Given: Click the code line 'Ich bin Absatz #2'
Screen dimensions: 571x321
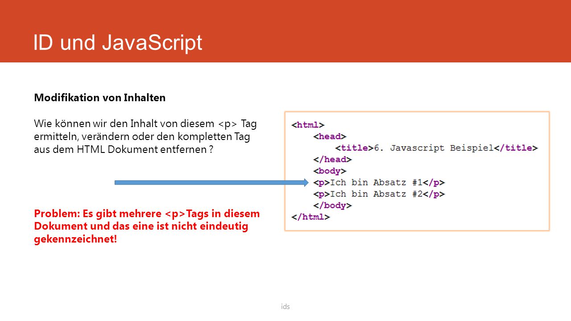Looking at the screenshot, I should pyautogui.click(x=379, y=194).
